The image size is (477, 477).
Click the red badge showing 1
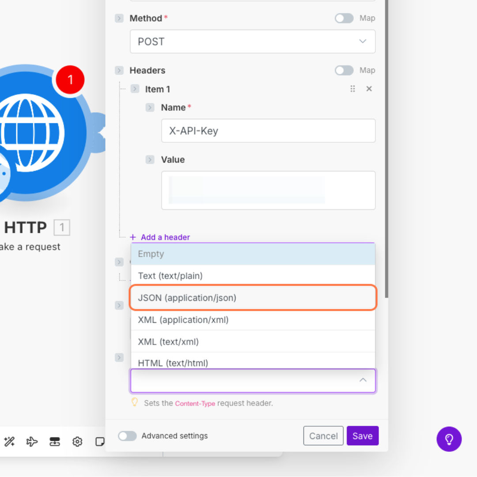click(70, 79)
